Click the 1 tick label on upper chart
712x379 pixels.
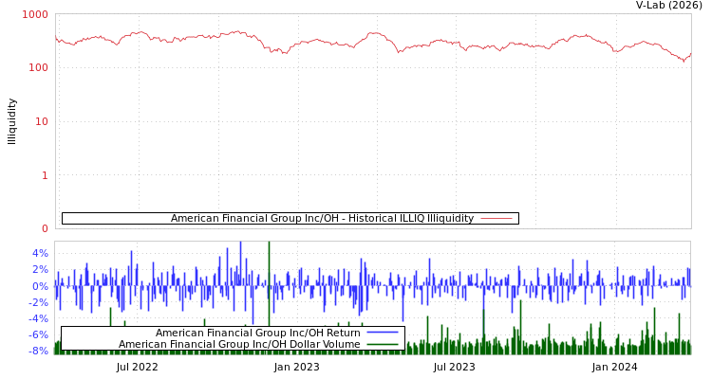point(45,175)
